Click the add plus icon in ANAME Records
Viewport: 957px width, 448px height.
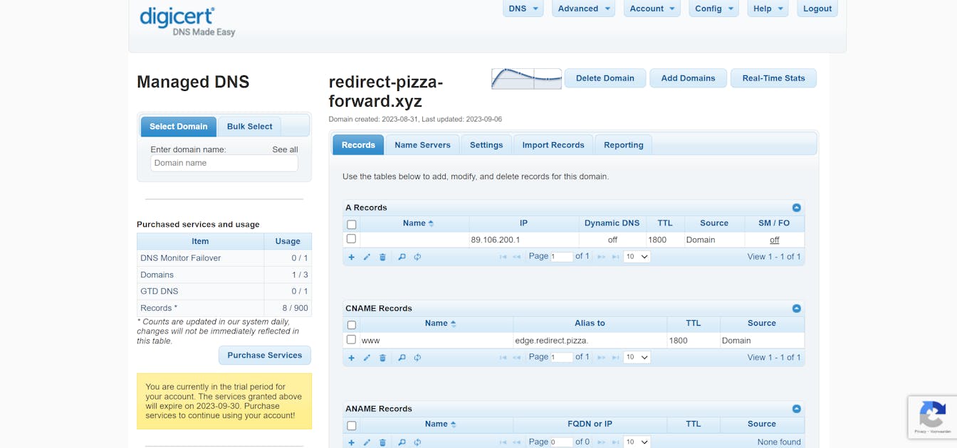pos(351,442)
